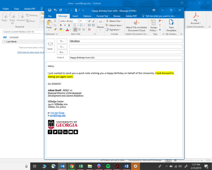Screen dimensions: 212x170
Task: Expand the Attach Item dropdown
Action: coord(122,25)
